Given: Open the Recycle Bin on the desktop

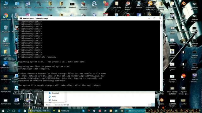Looking at the screenshot, I should coord(6,29).
